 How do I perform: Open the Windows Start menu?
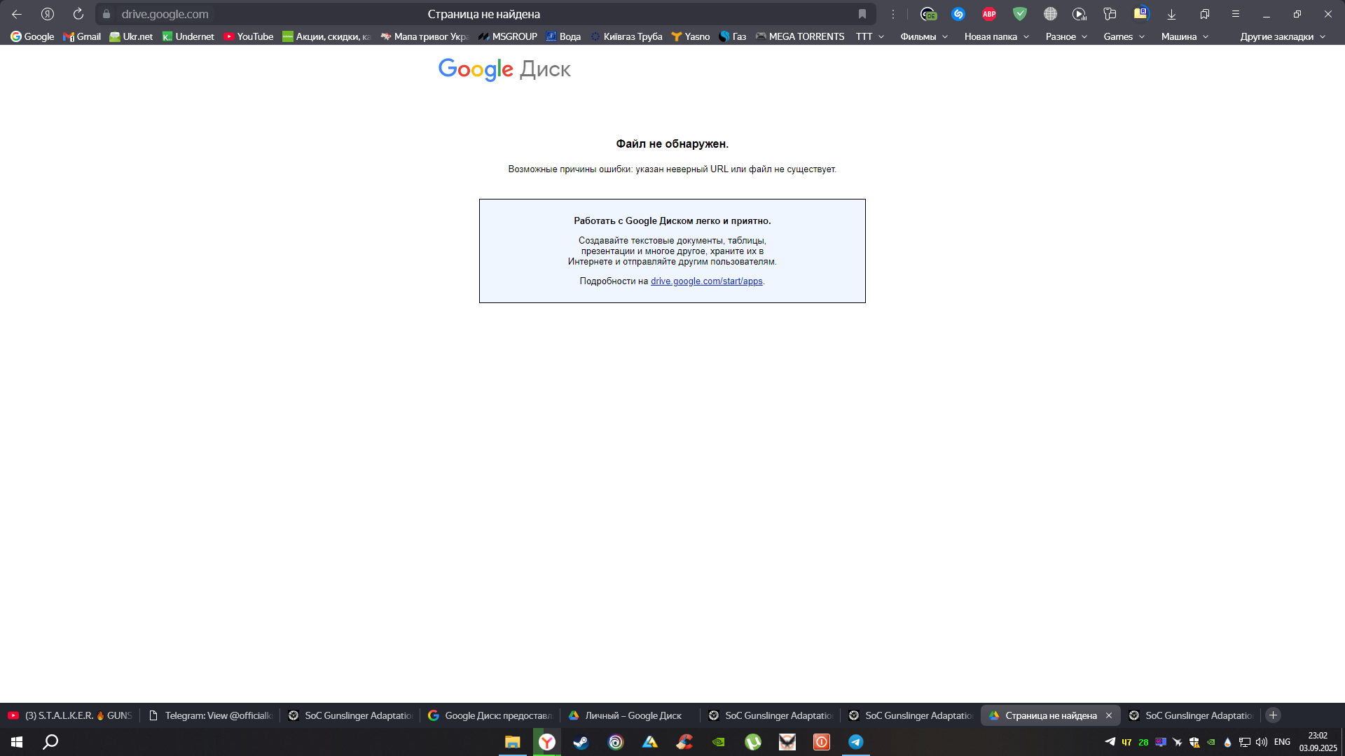[x=17, y=742]
